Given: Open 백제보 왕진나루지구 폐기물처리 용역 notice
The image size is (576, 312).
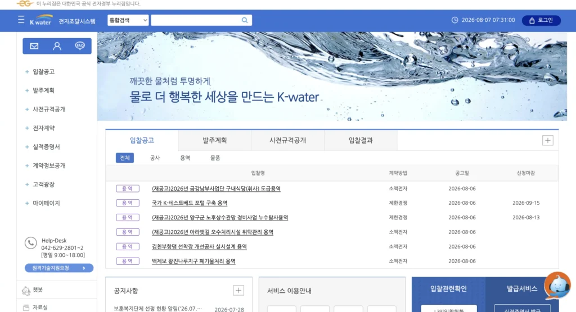Looking at the screenshot, I should pos(193,261).
